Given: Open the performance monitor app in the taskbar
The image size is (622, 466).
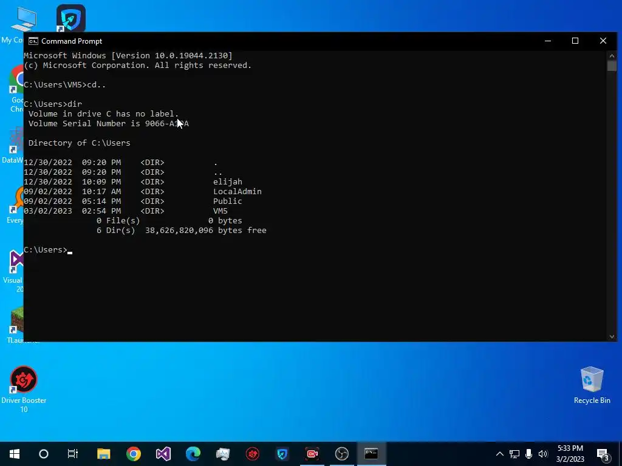Looking at the screenshot, I should pyautogui.click(x=223, y=454).
